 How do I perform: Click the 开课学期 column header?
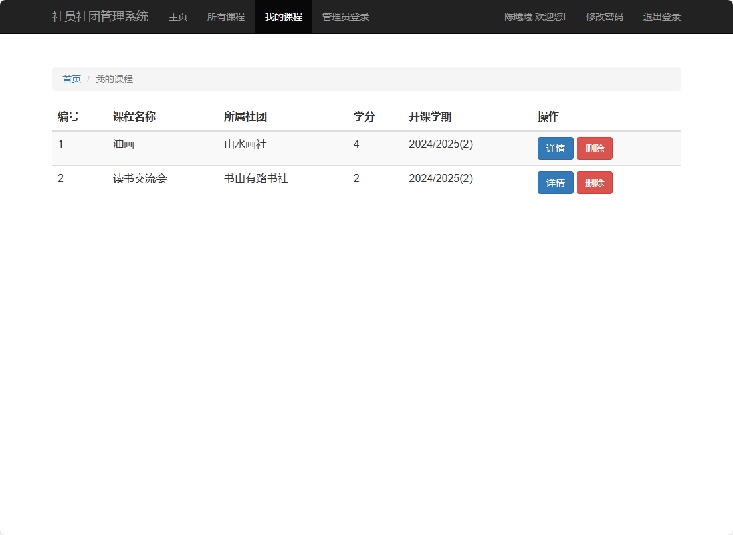(x=431, y=116)
